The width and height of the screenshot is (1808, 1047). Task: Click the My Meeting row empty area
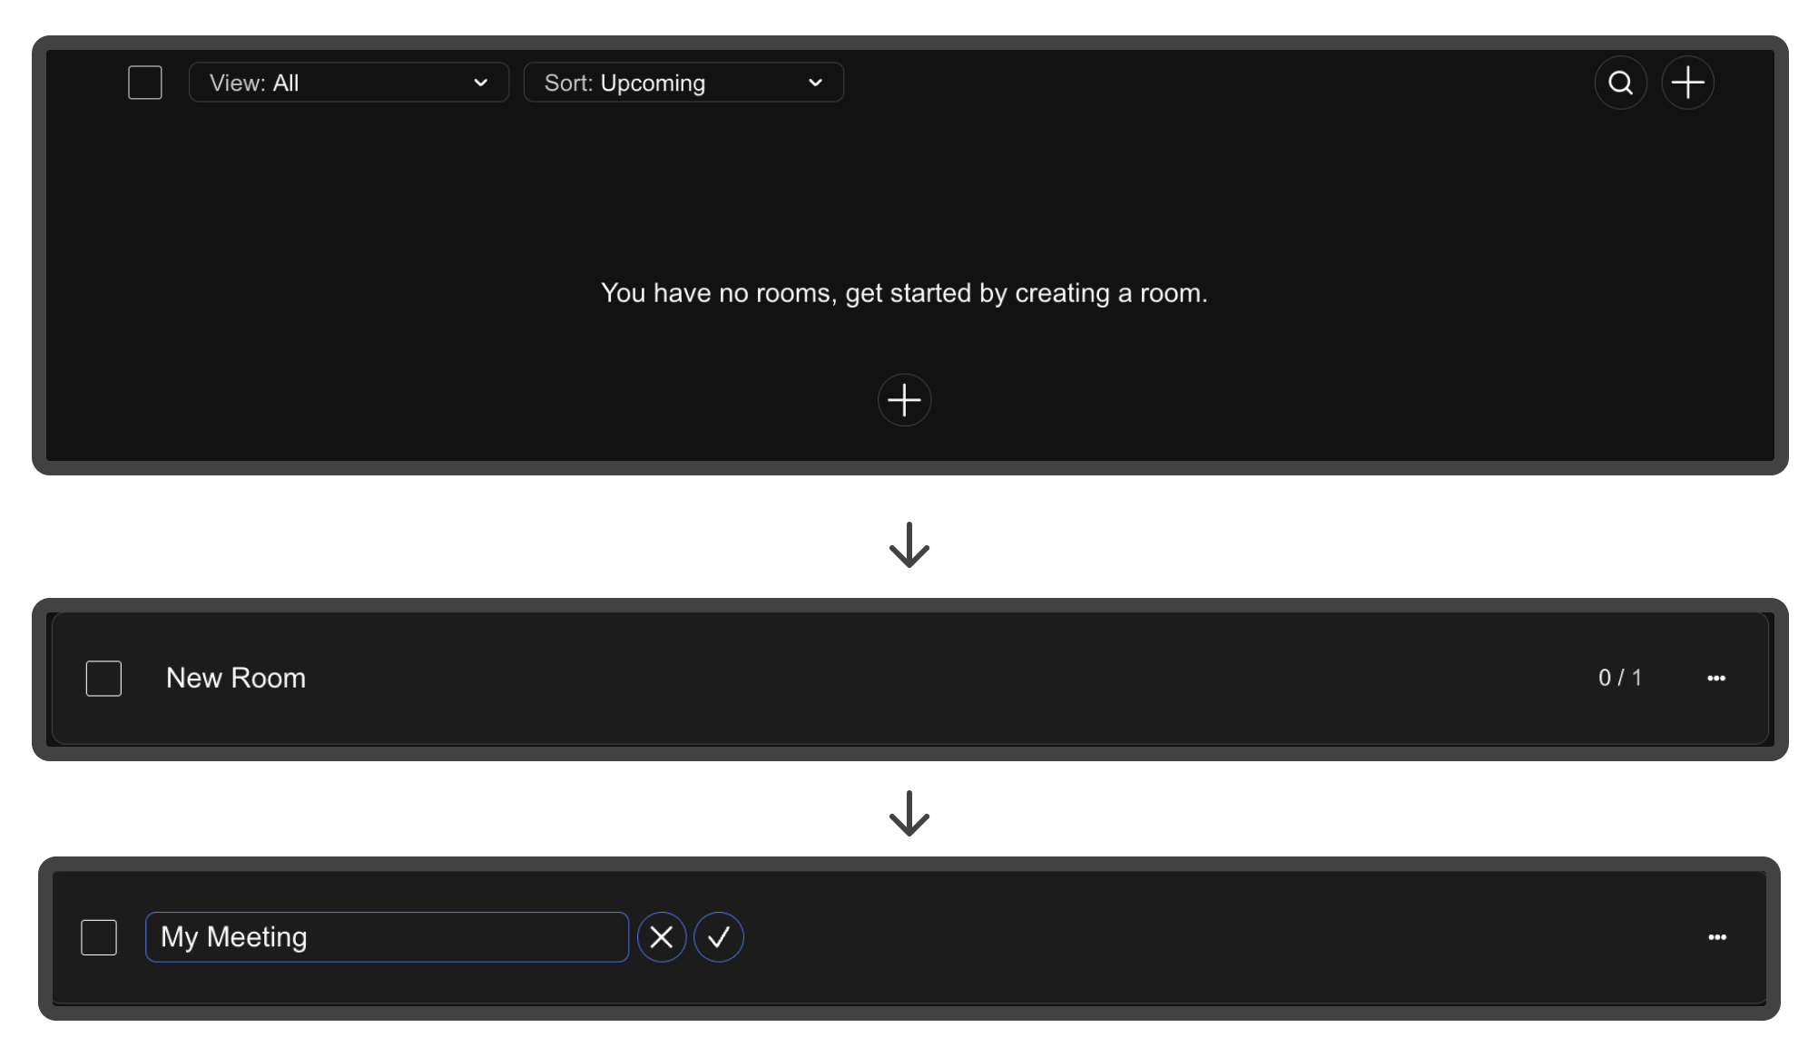1180,937
